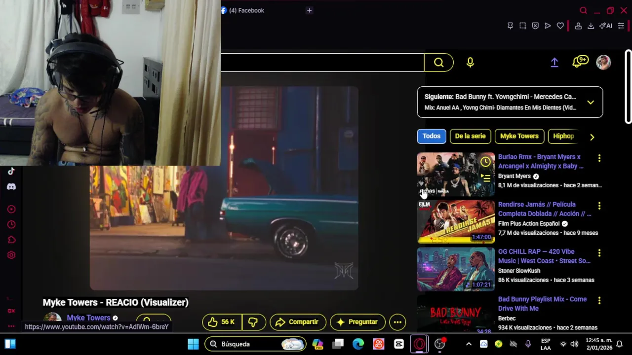The height and width of the screenshot is (355, 632).
Task: Open the AI assistant toolbar icon
Action: [x=606, y=26]
